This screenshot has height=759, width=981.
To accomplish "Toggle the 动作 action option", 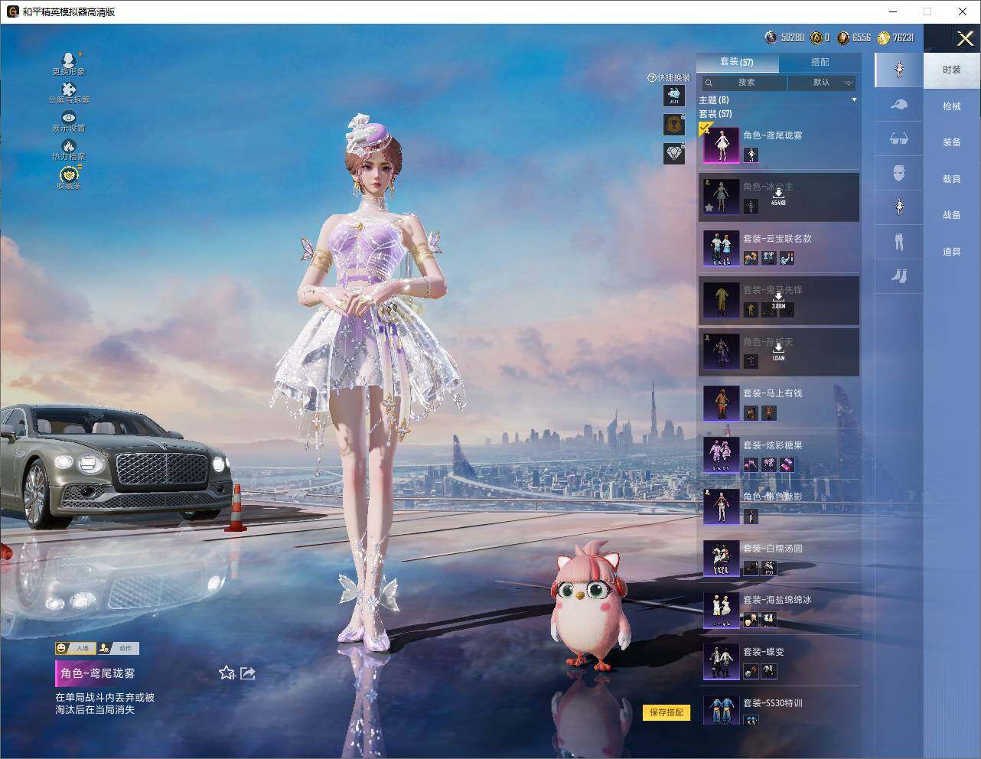I will pyautogui.click(x=119, y=648).
